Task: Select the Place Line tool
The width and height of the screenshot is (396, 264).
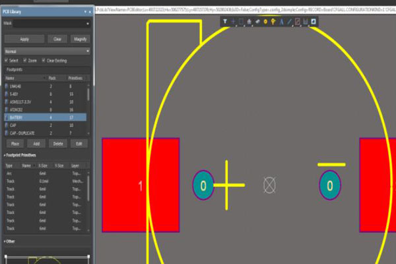Action: click(x=290, y=22)
